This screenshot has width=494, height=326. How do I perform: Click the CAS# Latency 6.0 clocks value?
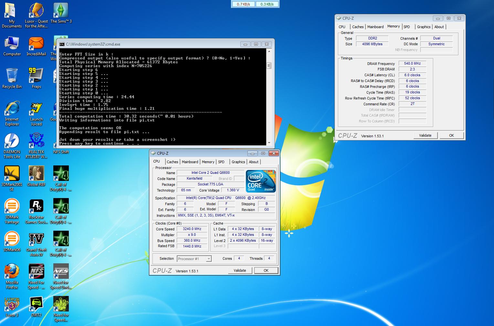coord(412,75)
